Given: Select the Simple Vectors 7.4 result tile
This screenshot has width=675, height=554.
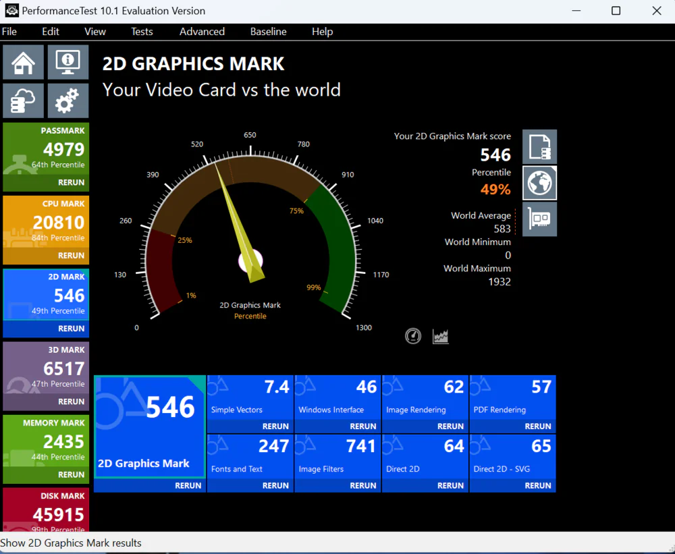Looking at the screenshot, I should click(x=250, y=397).
